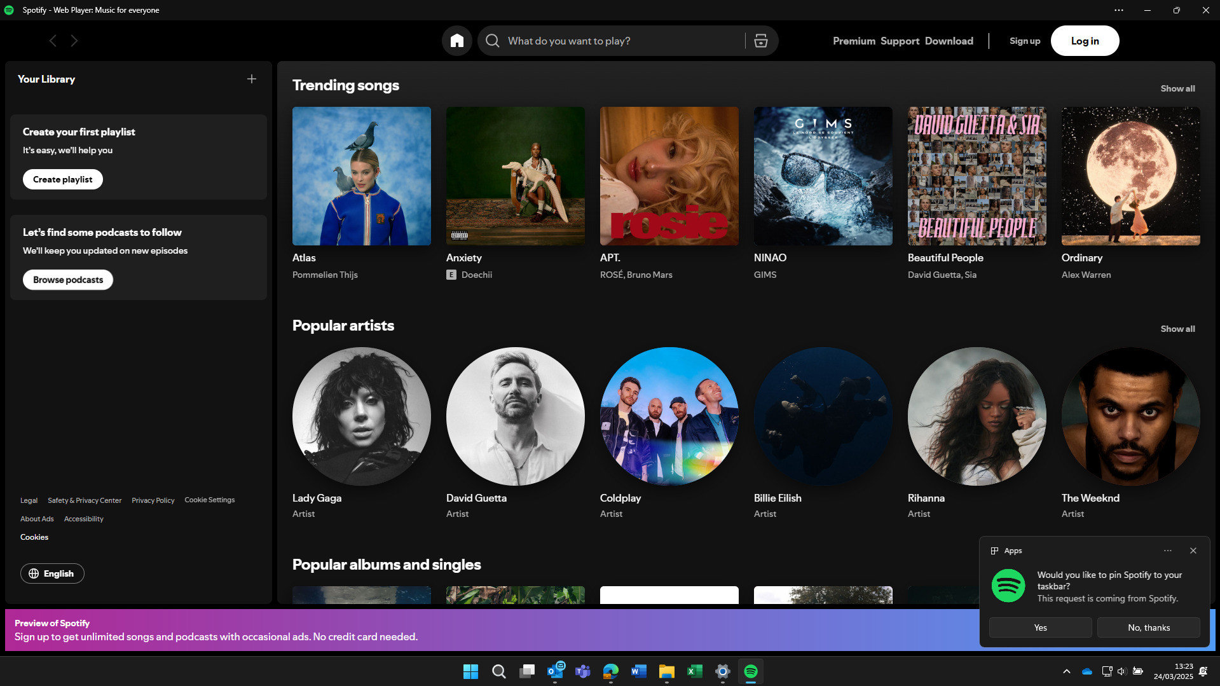
Task: Click the Cookies link
Action: tap(34, 537)
